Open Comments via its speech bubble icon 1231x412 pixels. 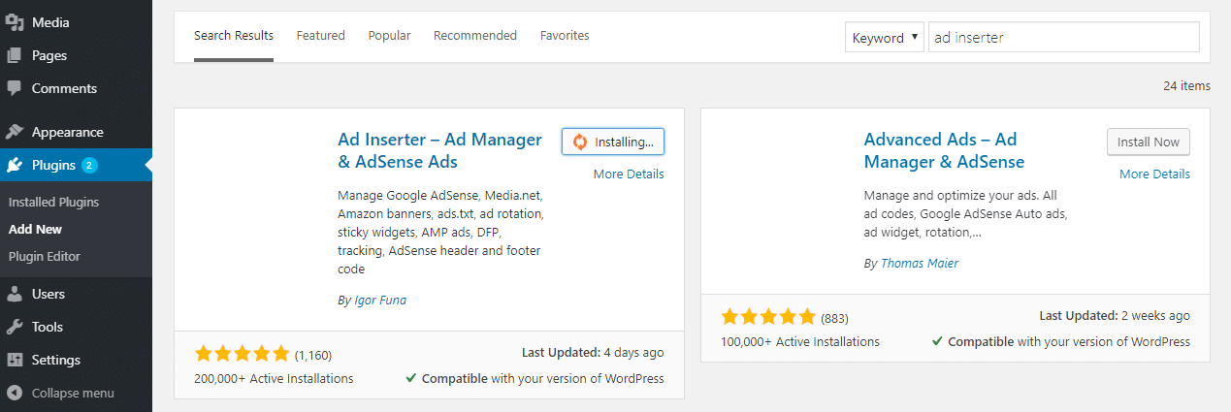pos(15,88)
